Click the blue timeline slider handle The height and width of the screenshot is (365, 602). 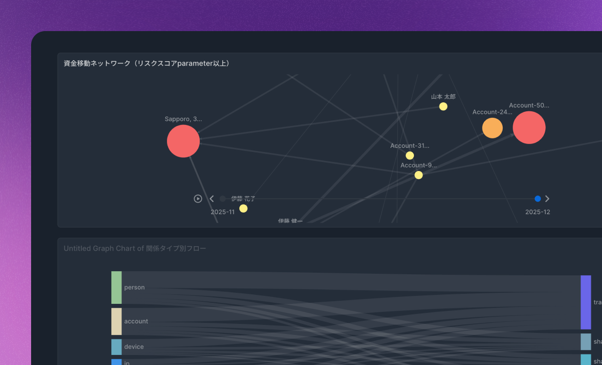(x=537, y=199)
